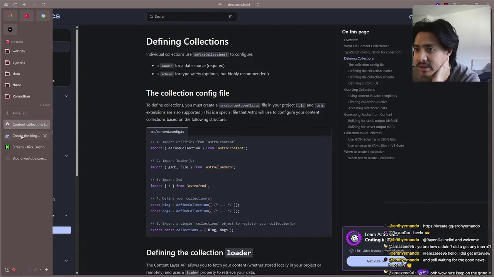Click the docs Search field
The width and height of the screenshot is (494, 277).
(x=191, y=17)
